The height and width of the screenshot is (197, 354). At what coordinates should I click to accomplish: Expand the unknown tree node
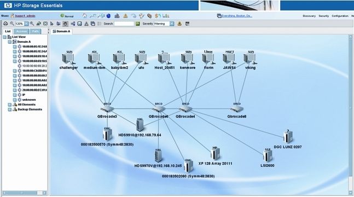pos(15,100)
